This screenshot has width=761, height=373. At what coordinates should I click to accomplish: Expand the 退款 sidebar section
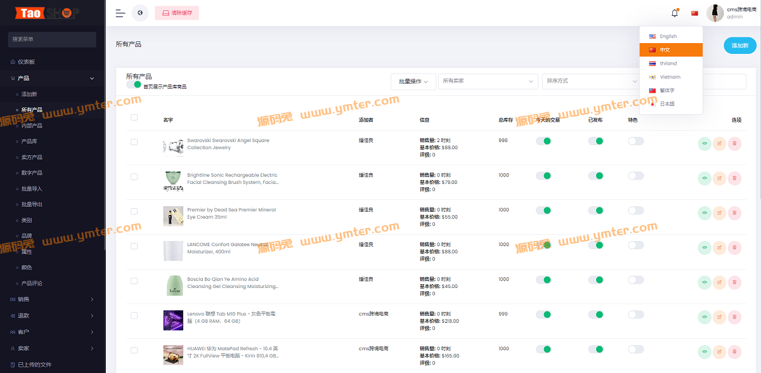[x=53, y=315]
